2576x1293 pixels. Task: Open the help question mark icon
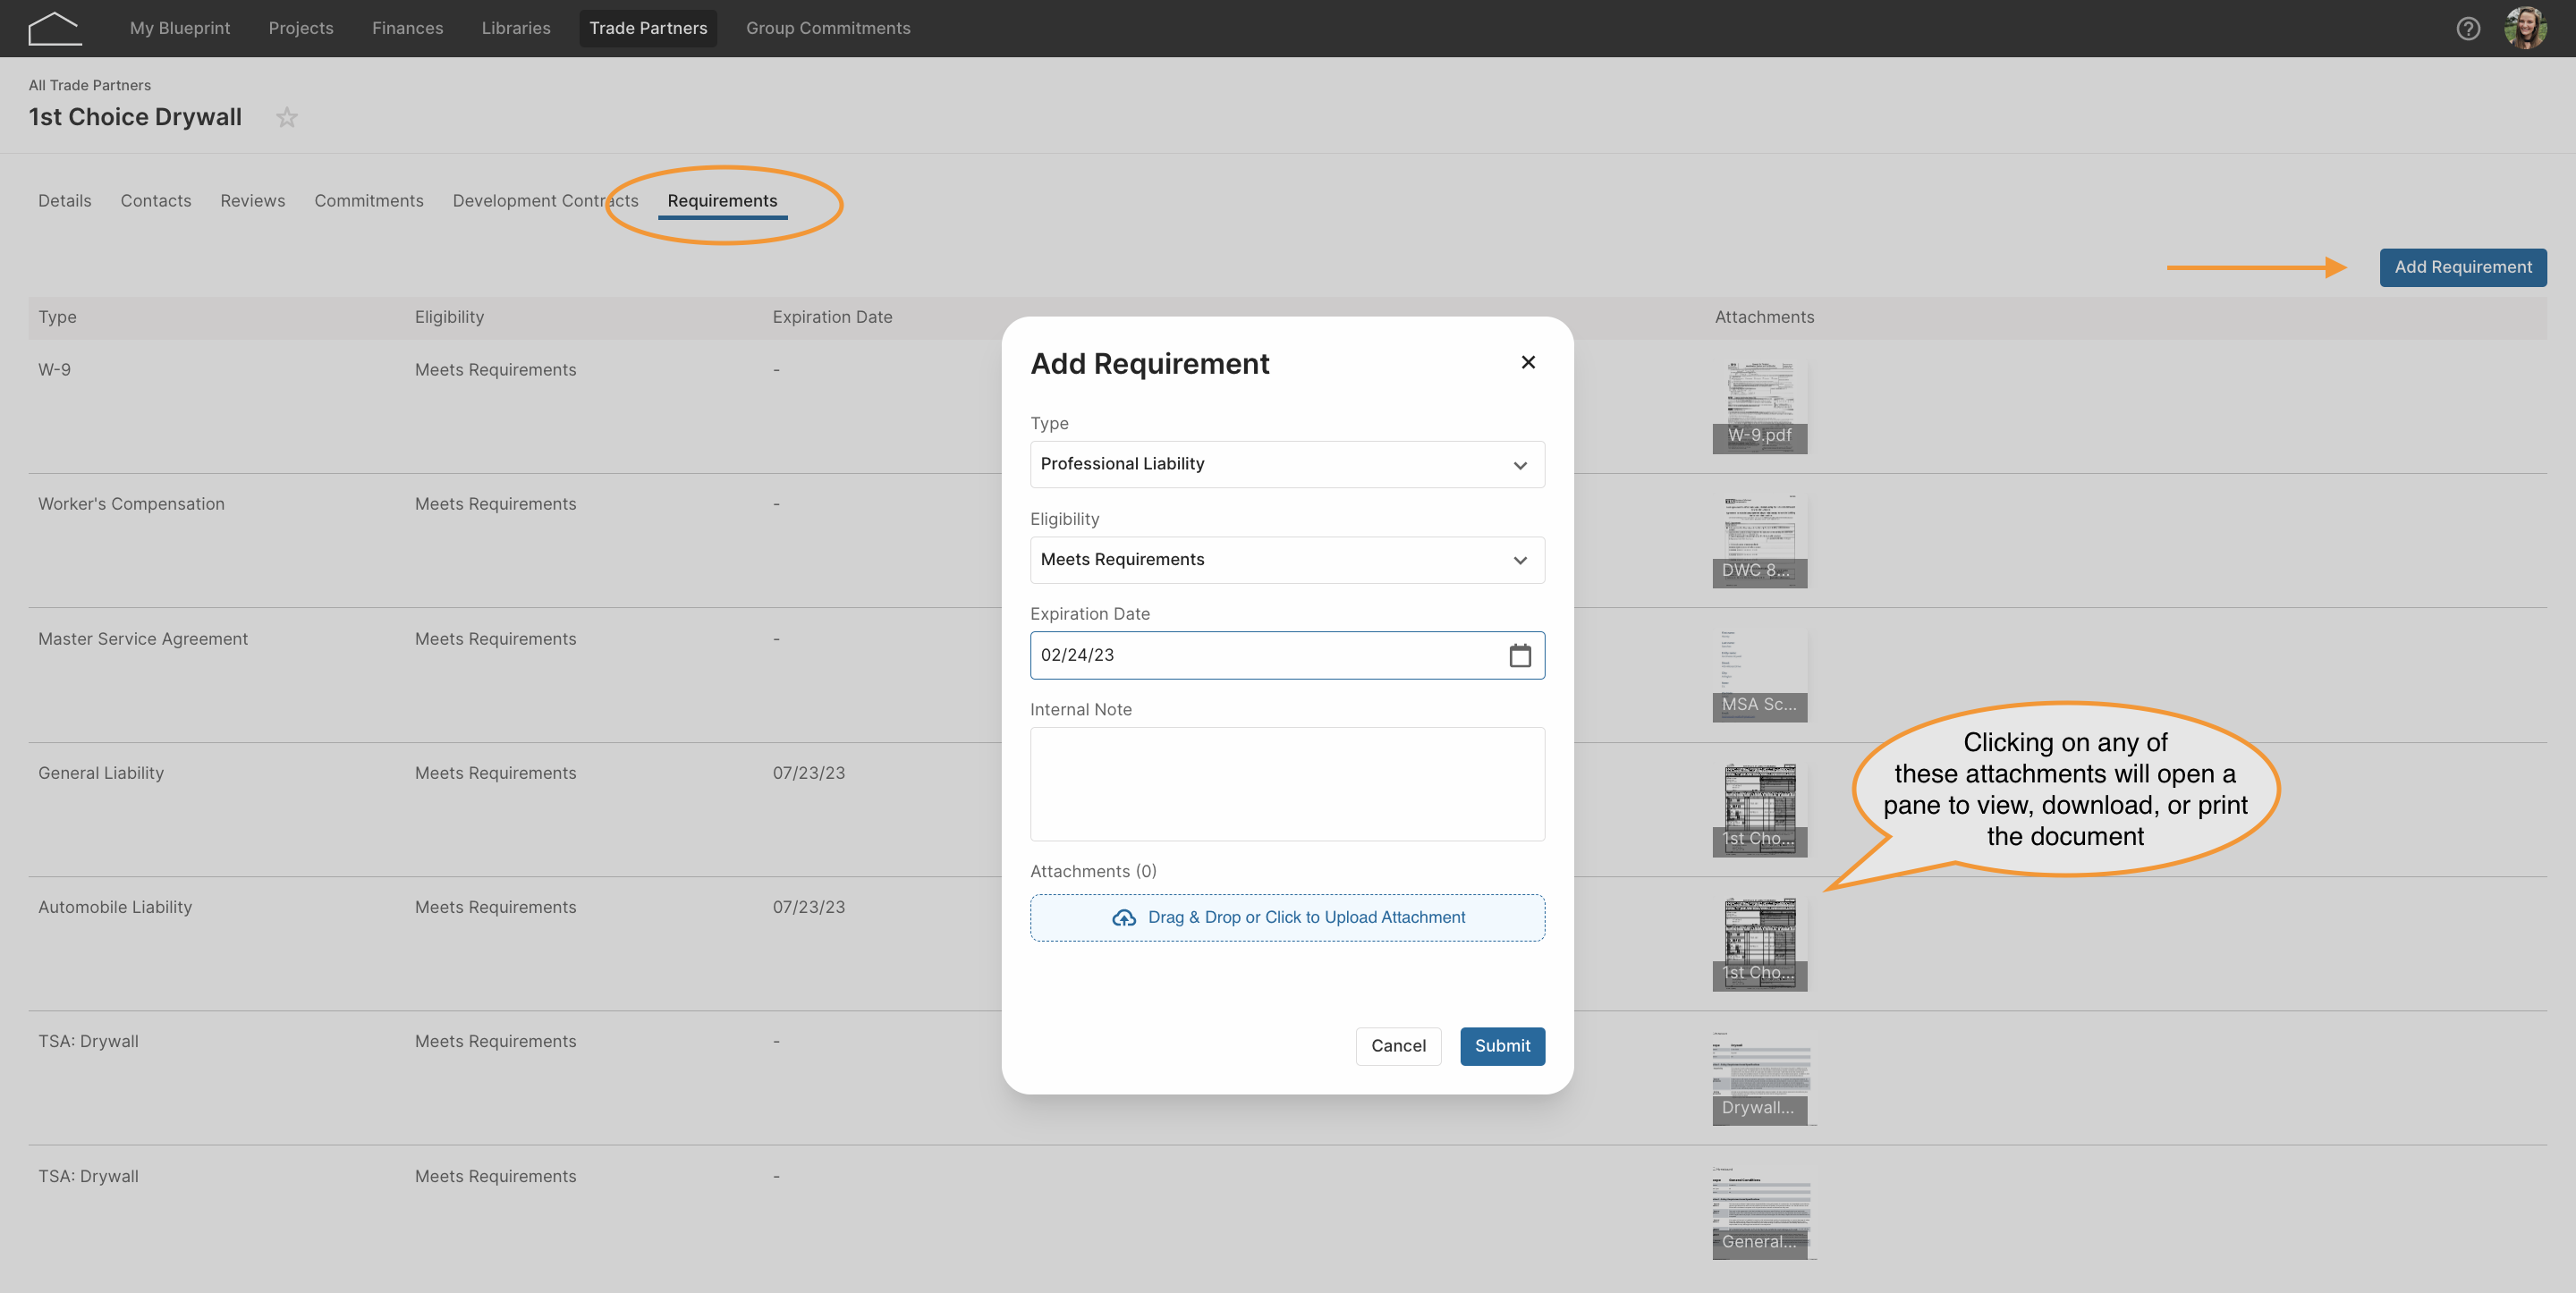point(2468,28)
